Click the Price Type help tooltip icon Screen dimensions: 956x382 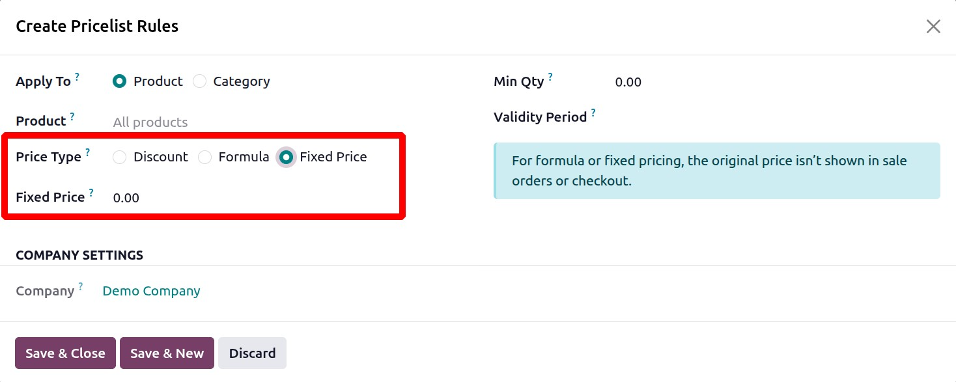(87, 153)
